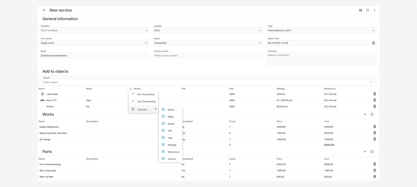Click the calendar icon in Date & Time
Screen dimensions: 417x187
pyautogui.click(x=374, y=43)
